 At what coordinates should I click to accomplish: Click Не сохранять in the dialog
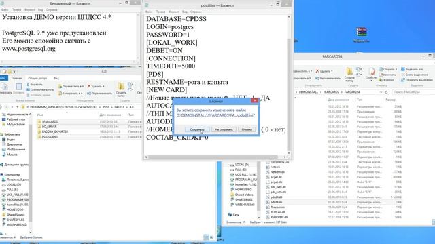click(x=224, y=129)
